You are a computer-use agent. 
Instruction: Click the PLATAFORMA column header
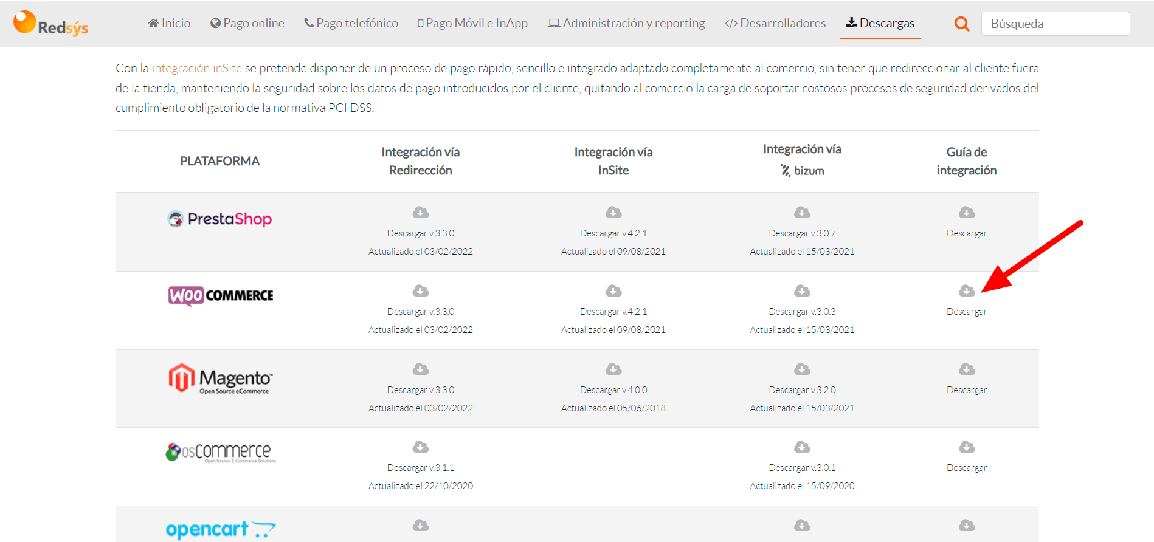[x=219, y=161]
